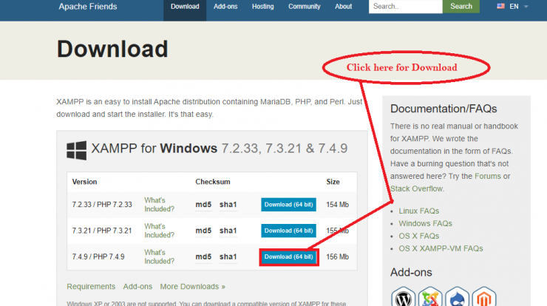Image resolution: width=547 pixels, height=306 pixels.
Task: Click md5 checksum for 7.4.9
Action: (x=203, y=256)
